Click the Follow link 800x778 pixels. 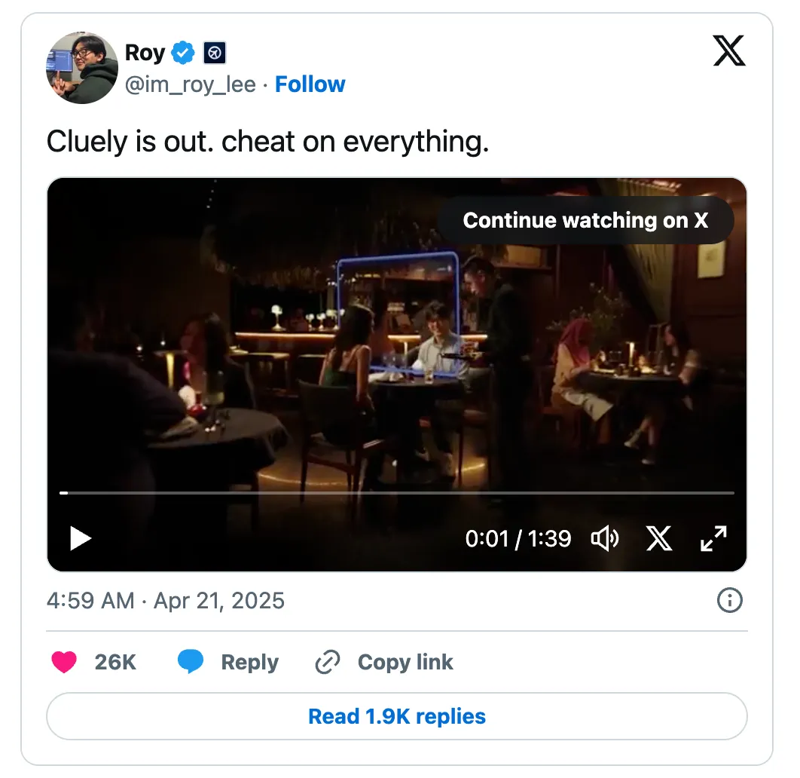click(310, 84)
